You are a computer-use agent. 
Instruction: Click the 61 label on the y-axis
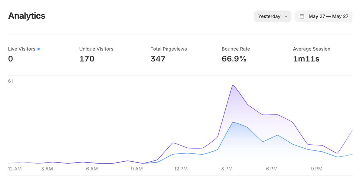pos(10,81)
